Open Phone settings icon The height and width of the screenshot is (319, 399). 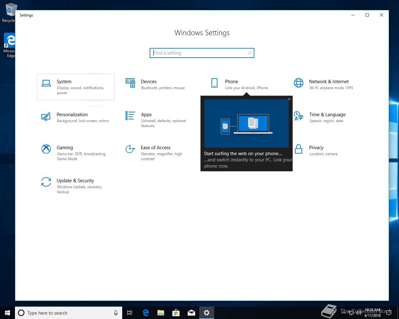(x=214, y=83)
